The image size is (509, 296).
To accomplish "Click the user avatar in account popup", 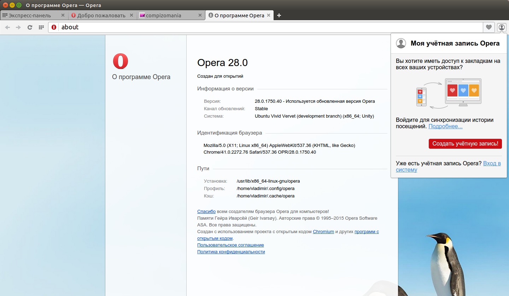I will click(x=401, y=43).
